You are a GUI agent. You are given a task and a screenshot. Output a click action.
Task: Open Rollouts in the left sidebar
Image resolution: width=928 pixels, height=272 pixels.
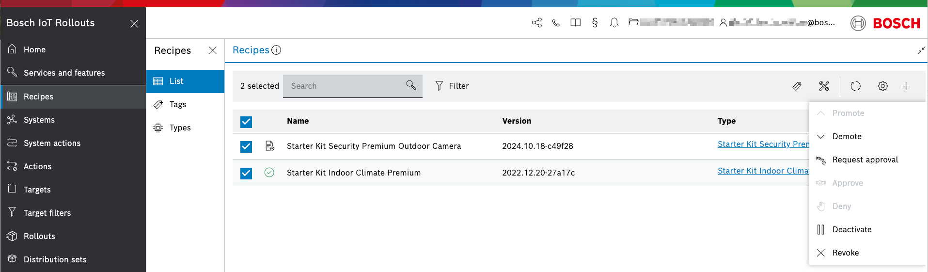39,237
